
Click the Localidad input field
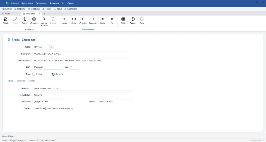click(82, 95)
